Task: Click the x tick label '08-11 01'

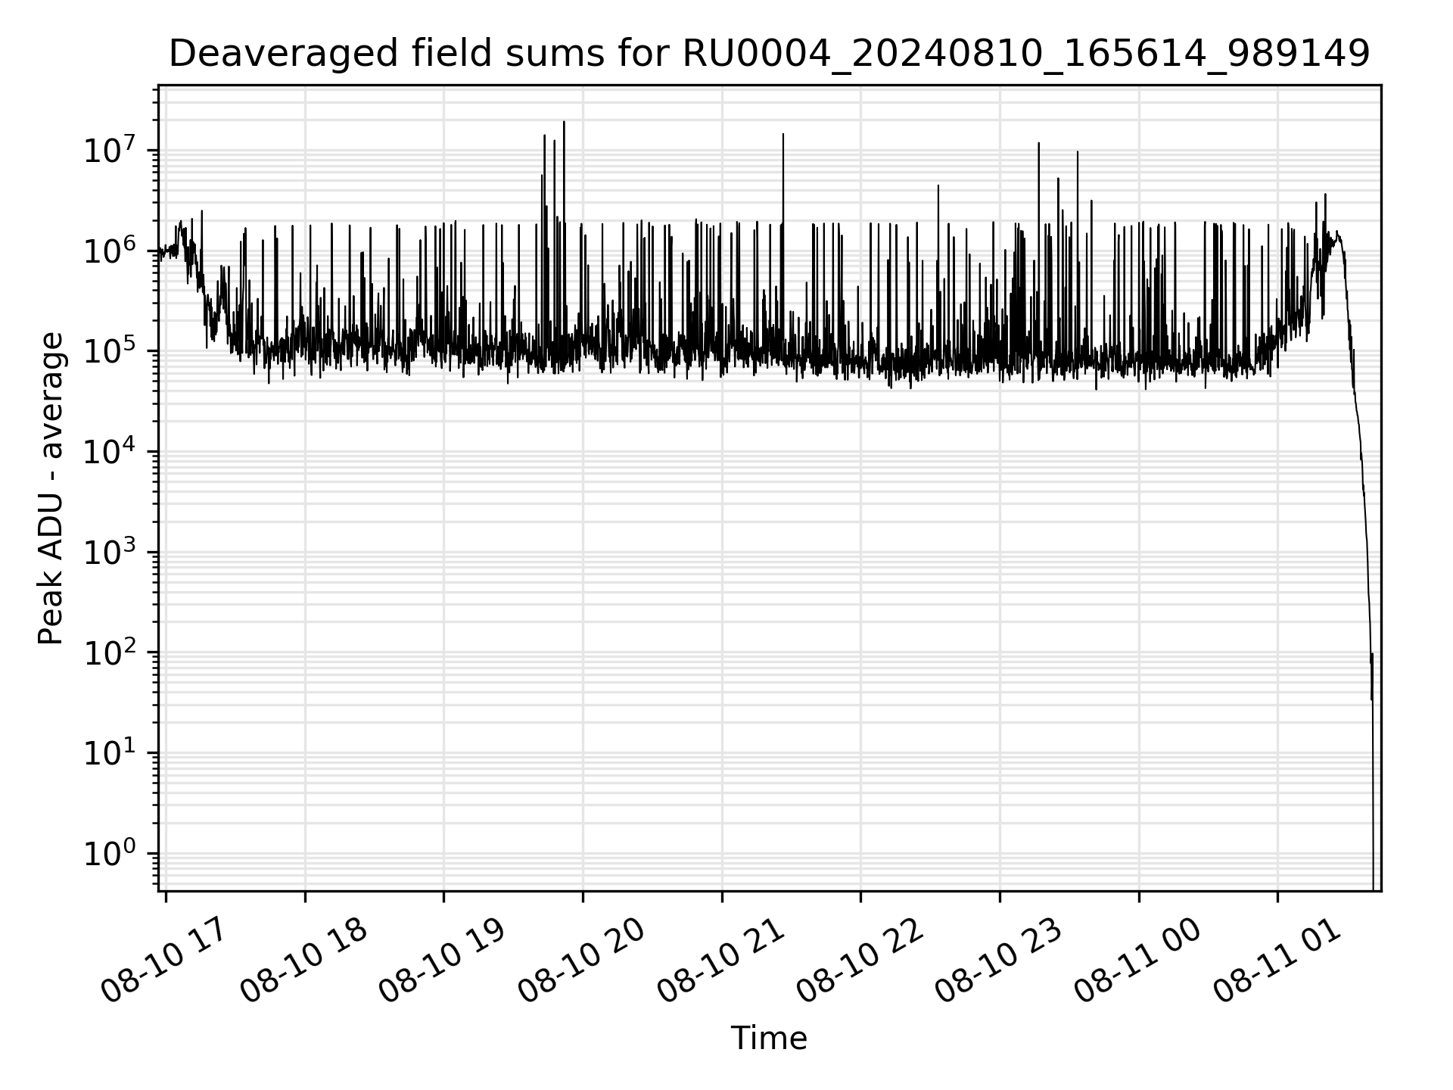Action: 1277,962
